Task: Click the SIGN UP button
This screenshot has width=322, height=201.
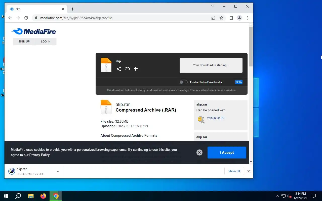Action: coord(24,41)
